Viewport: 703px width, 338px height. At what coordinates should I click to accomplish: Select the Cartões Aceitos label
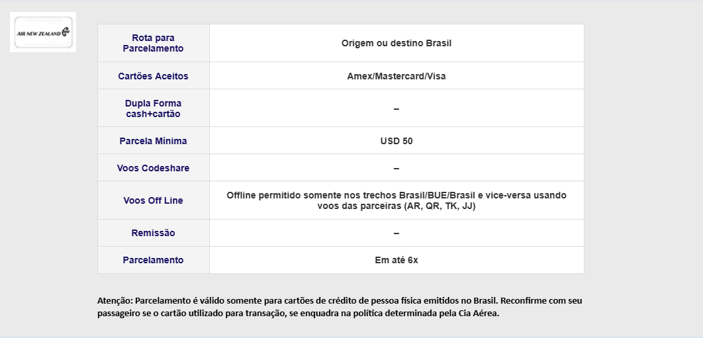tap(154, 76)
